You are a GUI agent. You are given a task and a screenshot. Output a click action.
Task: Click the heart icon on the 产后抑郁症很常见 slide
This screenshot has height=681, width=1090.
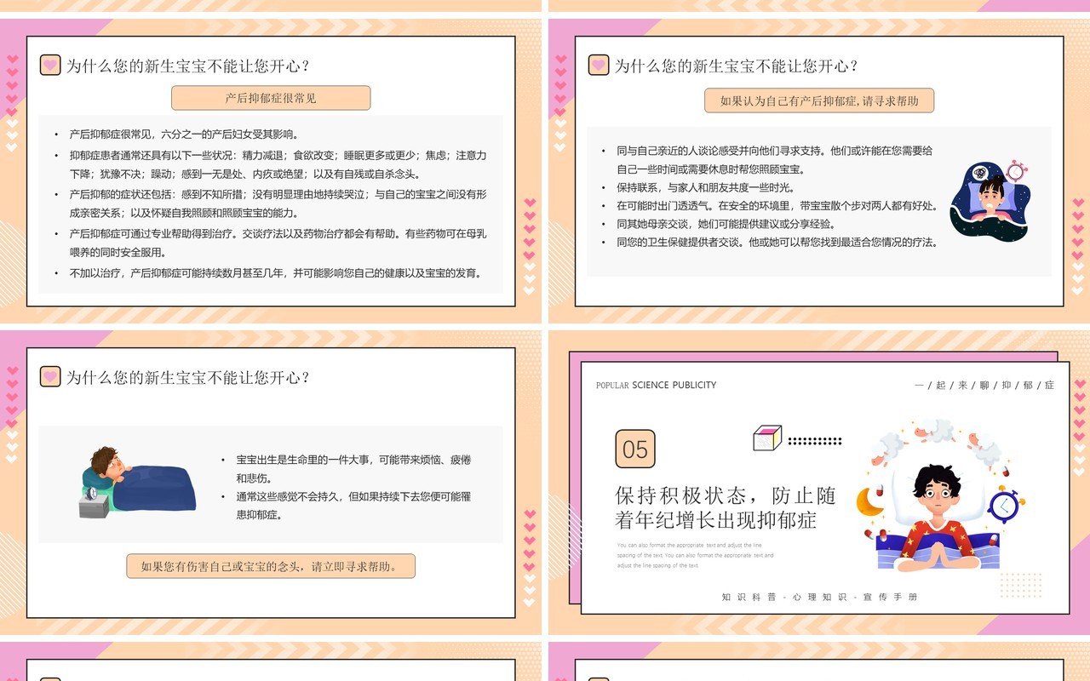coord(50,65)
